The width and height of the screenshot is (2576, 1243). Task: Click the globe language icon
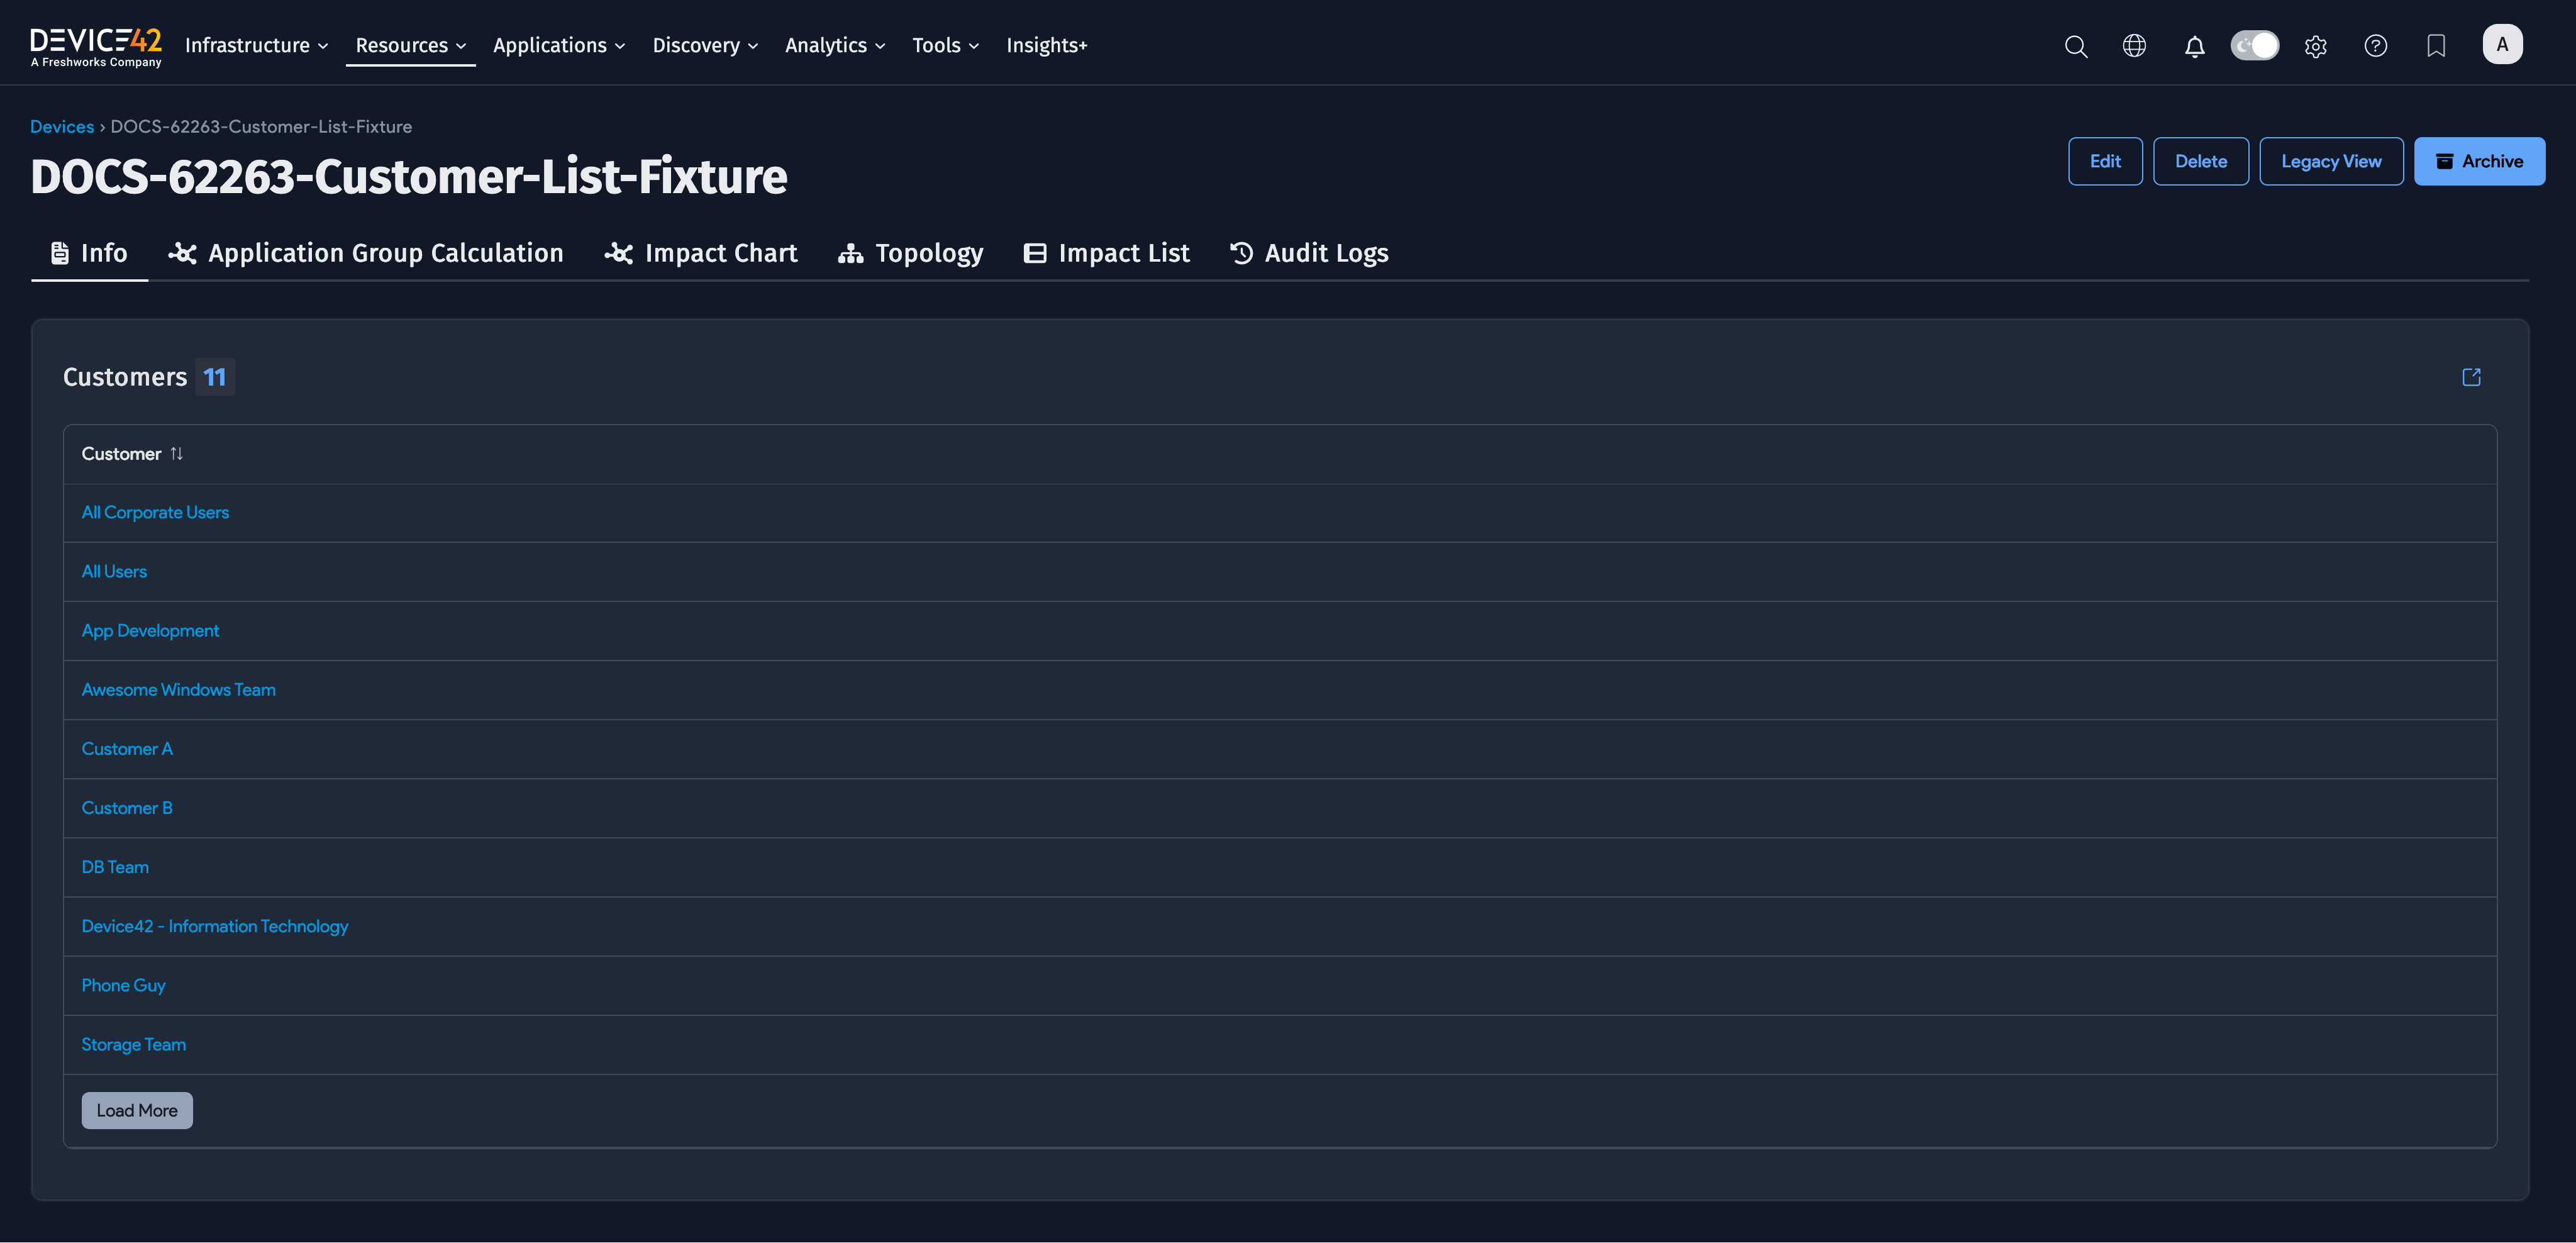click(x=2134, y=46)
